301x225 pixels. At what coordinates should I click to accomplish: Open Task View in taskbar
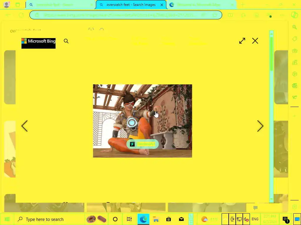pyautogui.click(x=129, y=219)
